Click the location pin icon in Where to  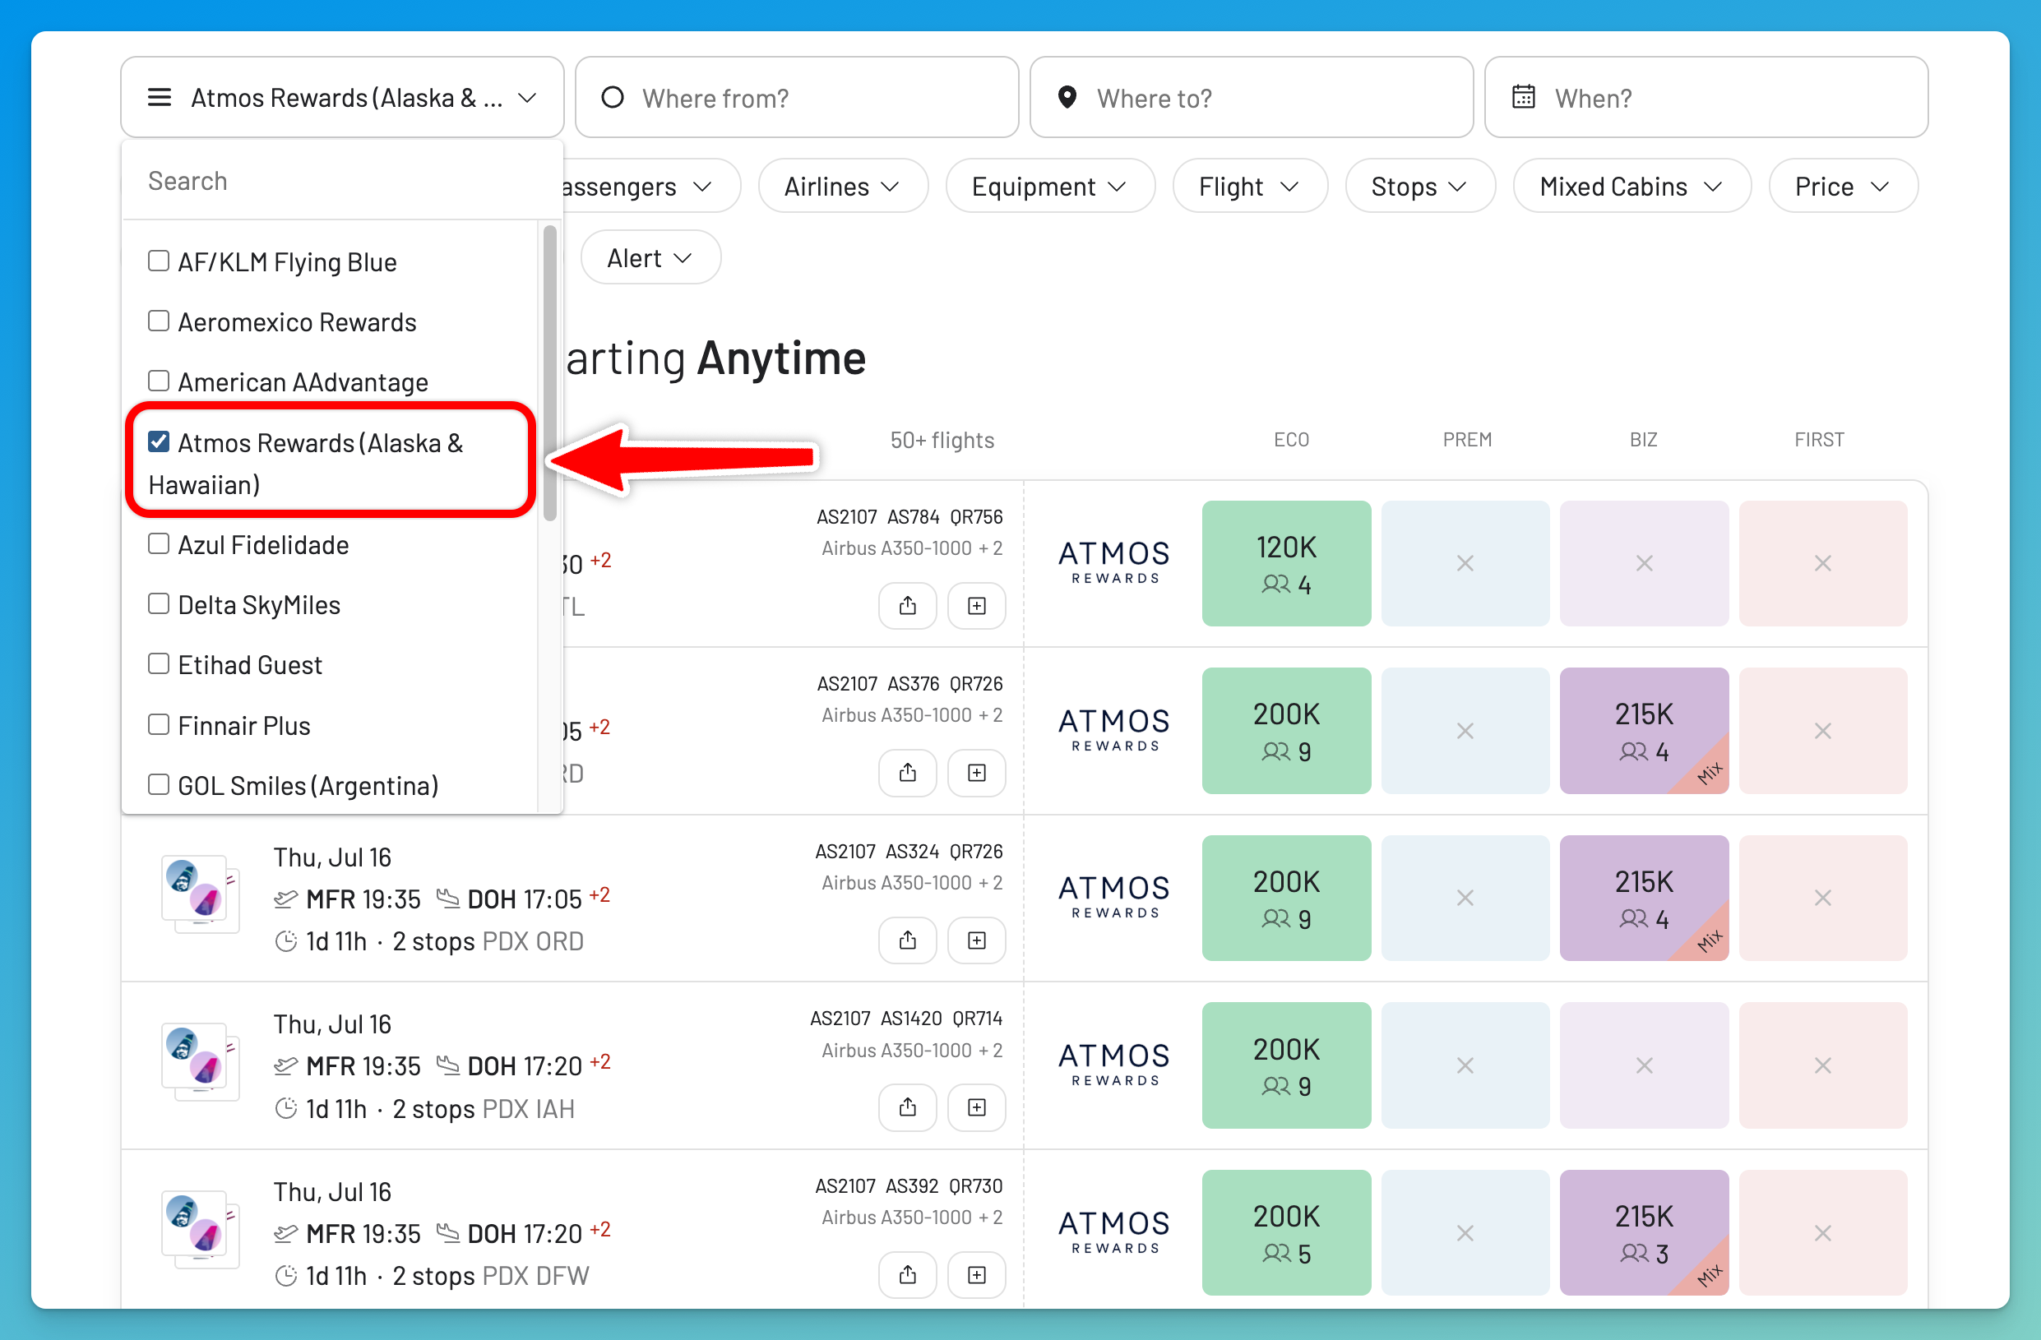click(x=1067, y=98)
